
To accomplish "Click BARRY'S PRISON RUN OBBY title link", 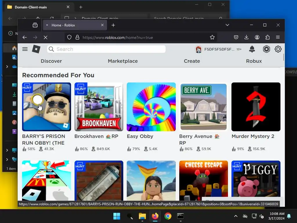I will point(44,139).
